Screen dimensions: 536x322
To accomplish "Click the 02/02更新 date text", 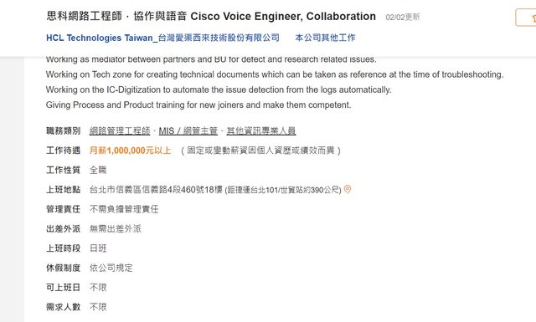I will 403,17.
